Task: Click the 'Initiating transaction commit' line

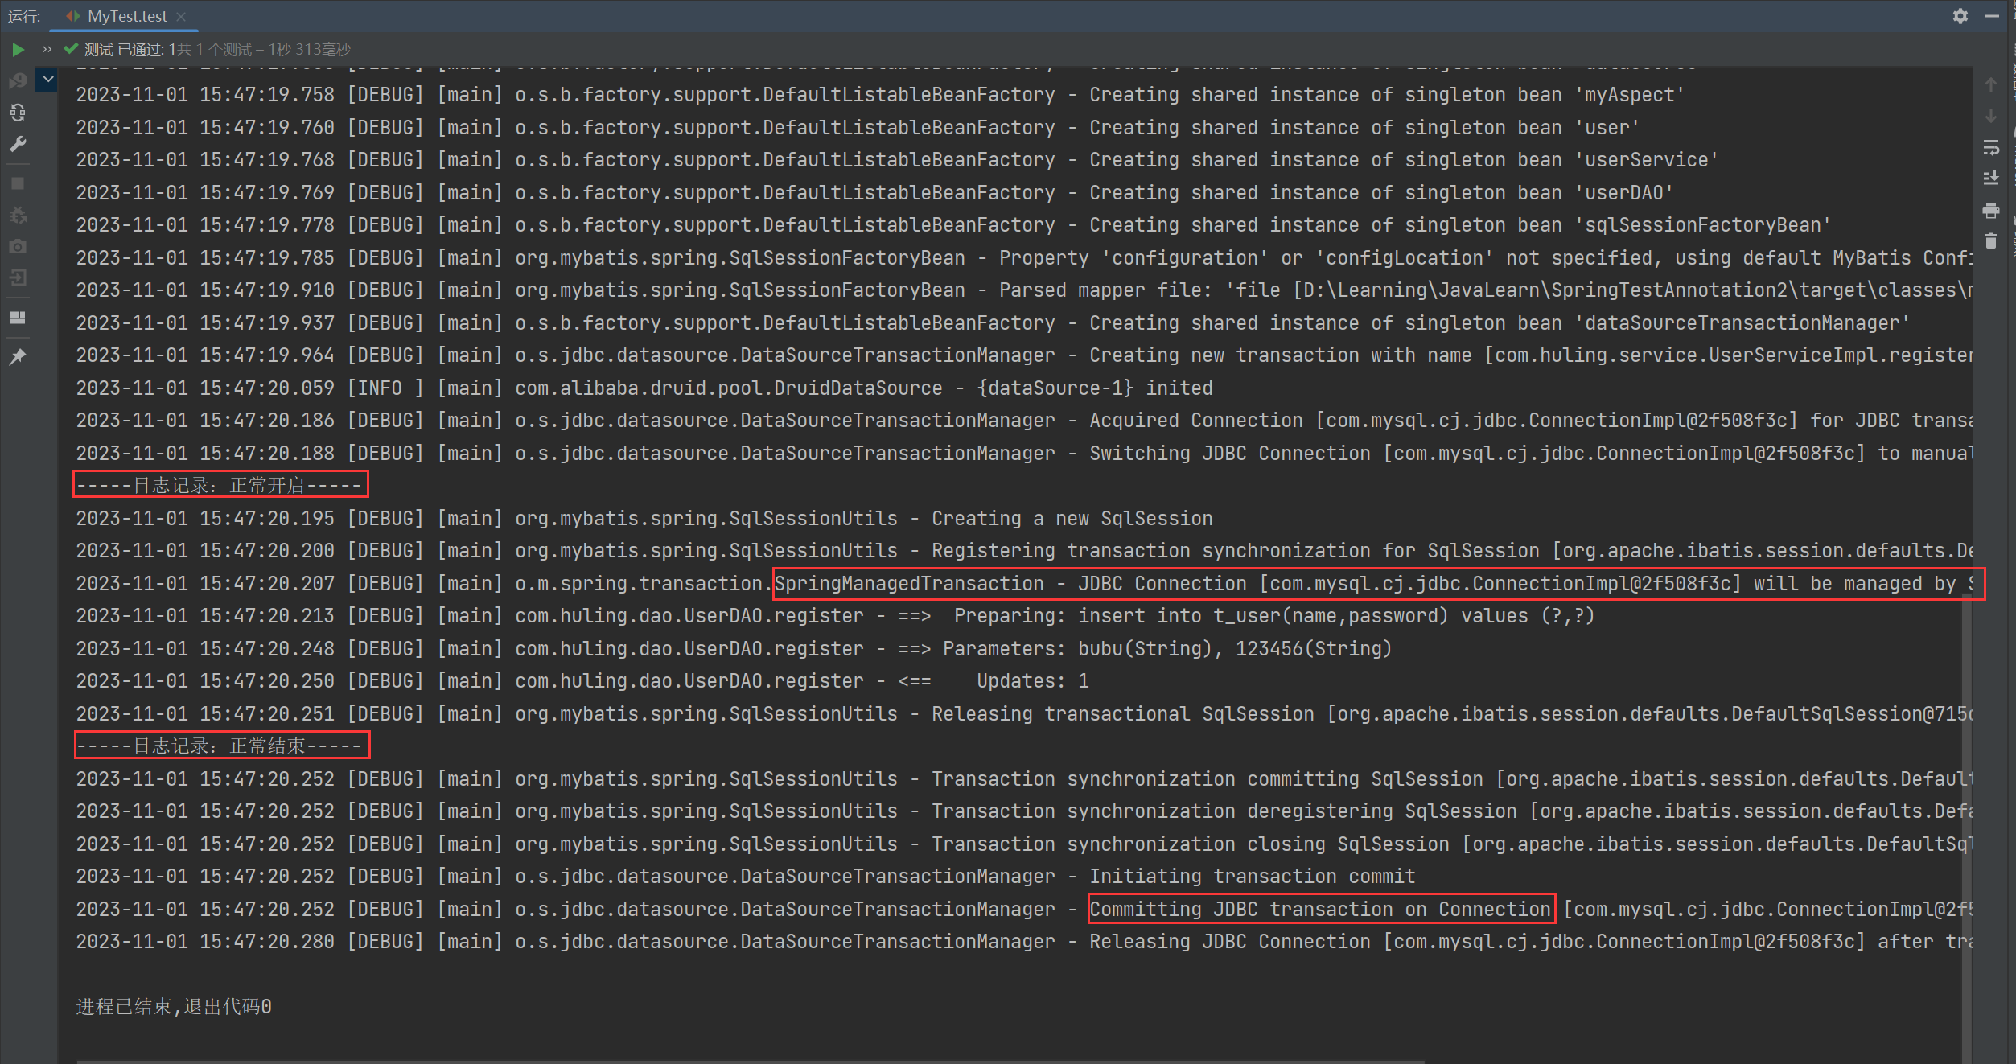Action: click(x=746, y=877)
